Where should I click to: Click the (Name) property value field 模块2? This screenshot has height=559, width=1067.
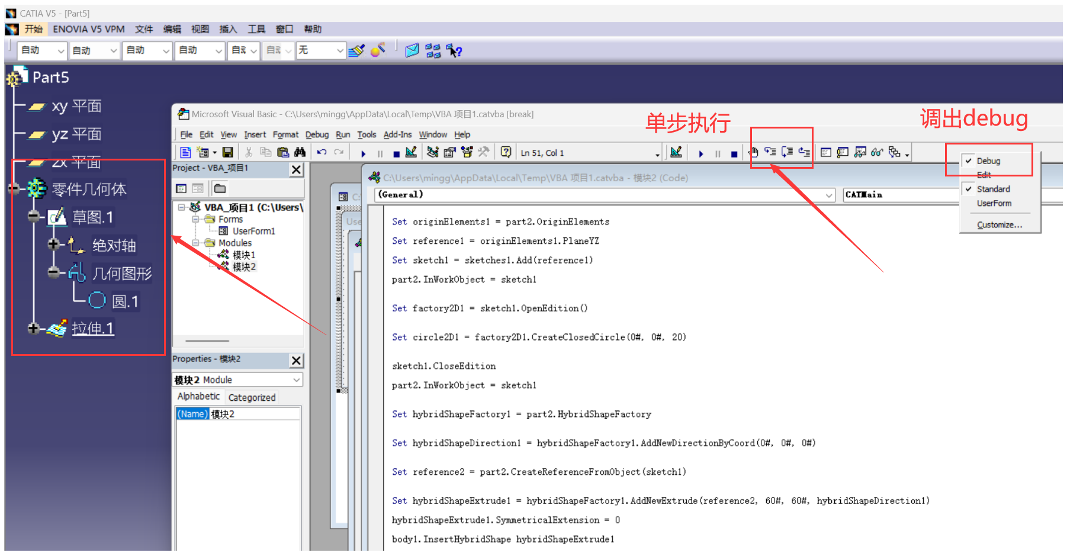(255, 414)
